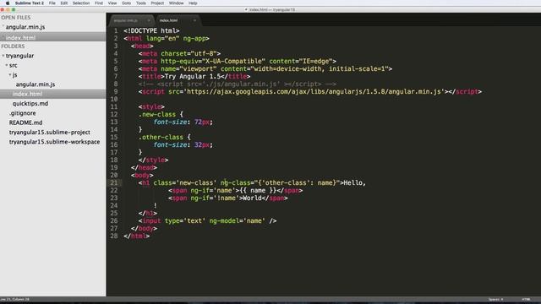Open angular.min.js inside the js folder
Image resolution: width=541 pixels, height=304 pixels.
click(36, 84)
